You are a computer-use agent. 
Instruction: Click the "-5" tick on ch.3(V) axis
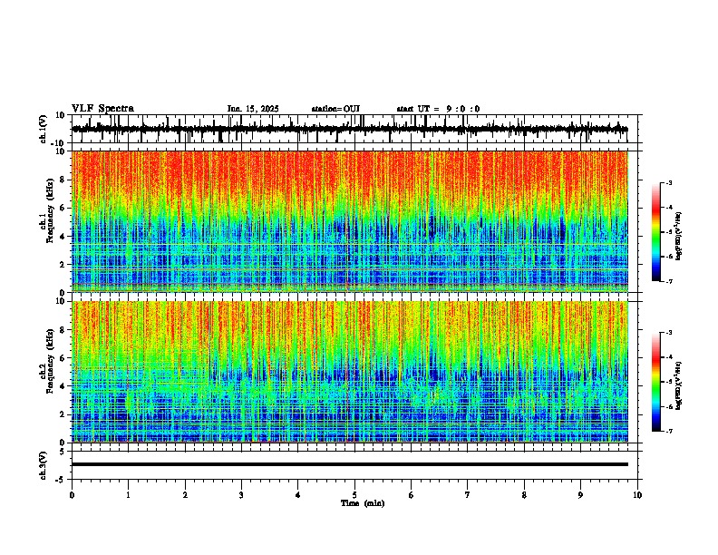pyautogui.click(x=61, y=480)
